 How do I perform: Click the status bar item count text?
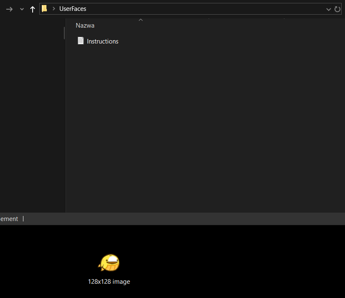pyautogui.click(x=9, y=219)
